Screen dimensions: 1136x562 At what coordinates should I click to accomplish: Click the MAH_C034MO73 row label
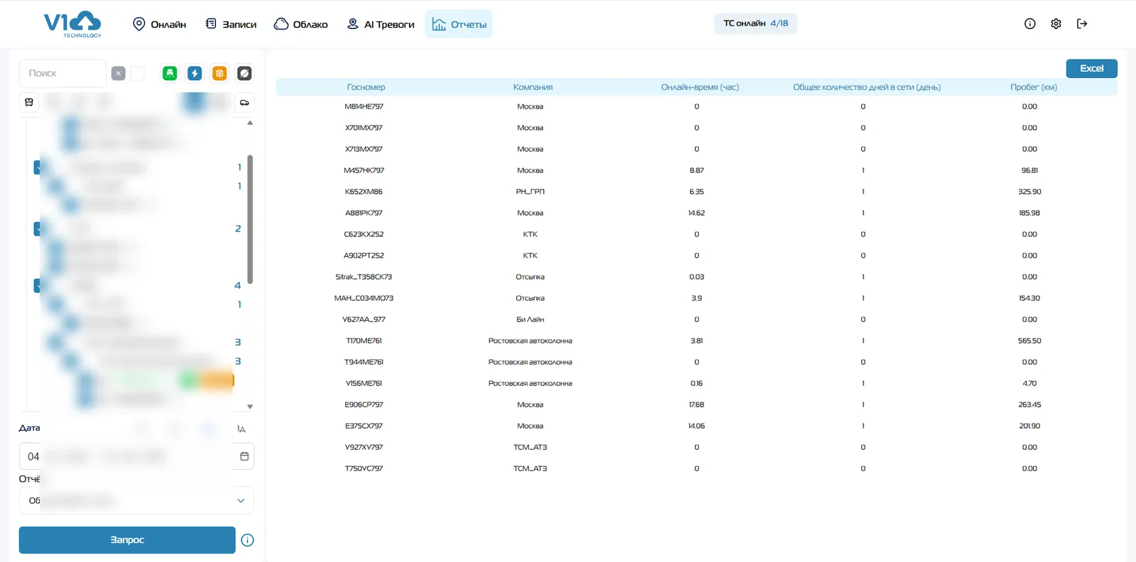click(x=364, y=298)
